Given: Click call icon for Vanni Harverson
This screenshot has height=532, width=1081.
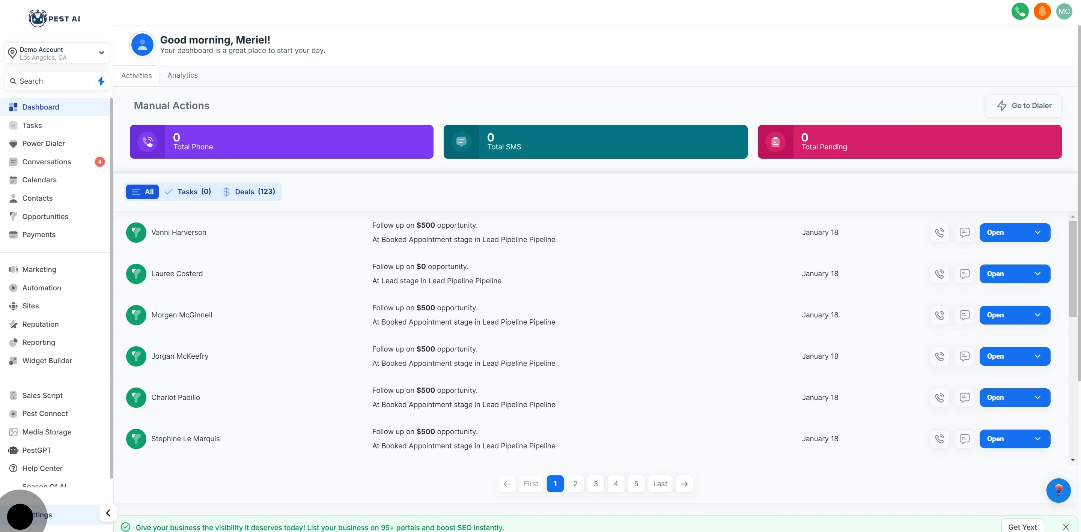Looking at the screenshot, I should [939, 233].
